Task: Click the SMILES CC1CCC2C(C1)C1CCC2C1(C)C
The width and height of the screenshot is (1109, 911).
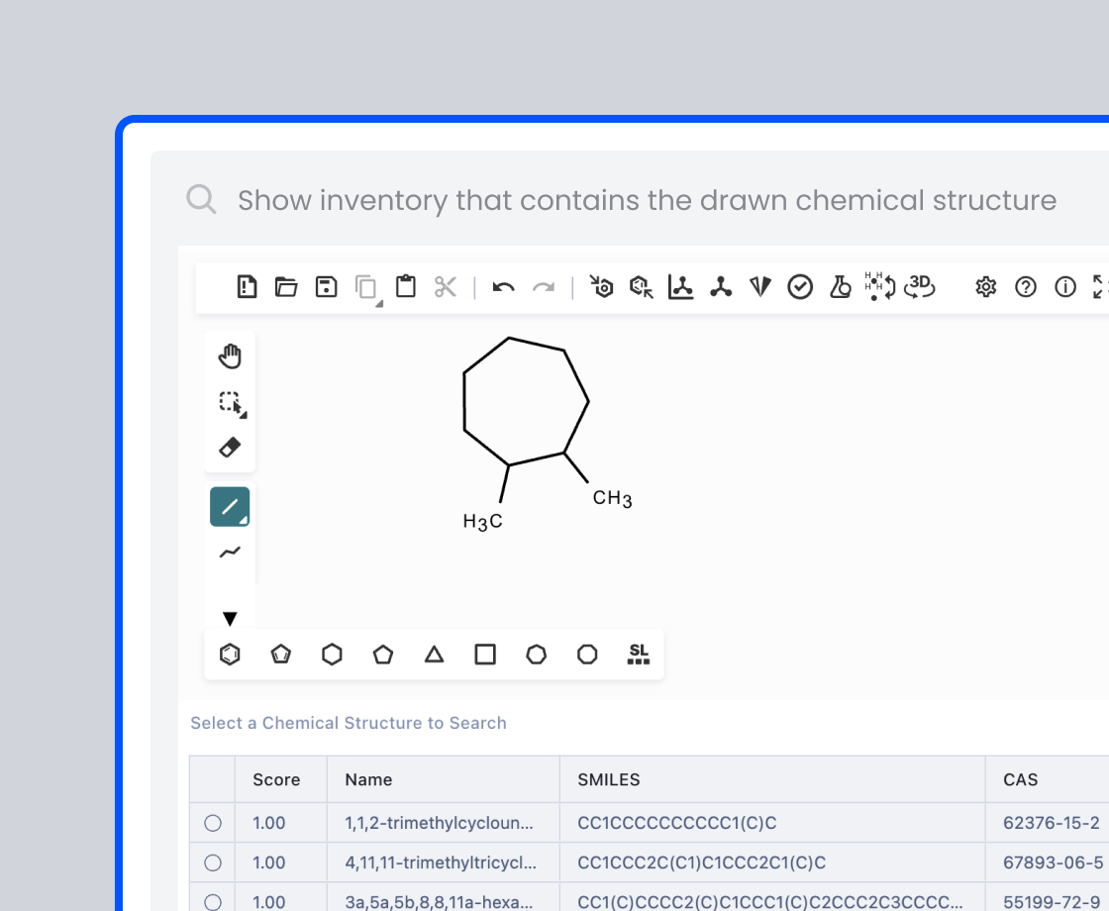Action: (x=702, y=862)
